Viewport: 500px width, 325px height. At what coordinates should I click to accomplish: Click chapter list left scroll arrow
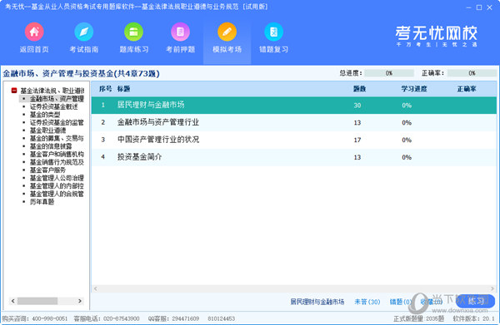pos(95,288)
